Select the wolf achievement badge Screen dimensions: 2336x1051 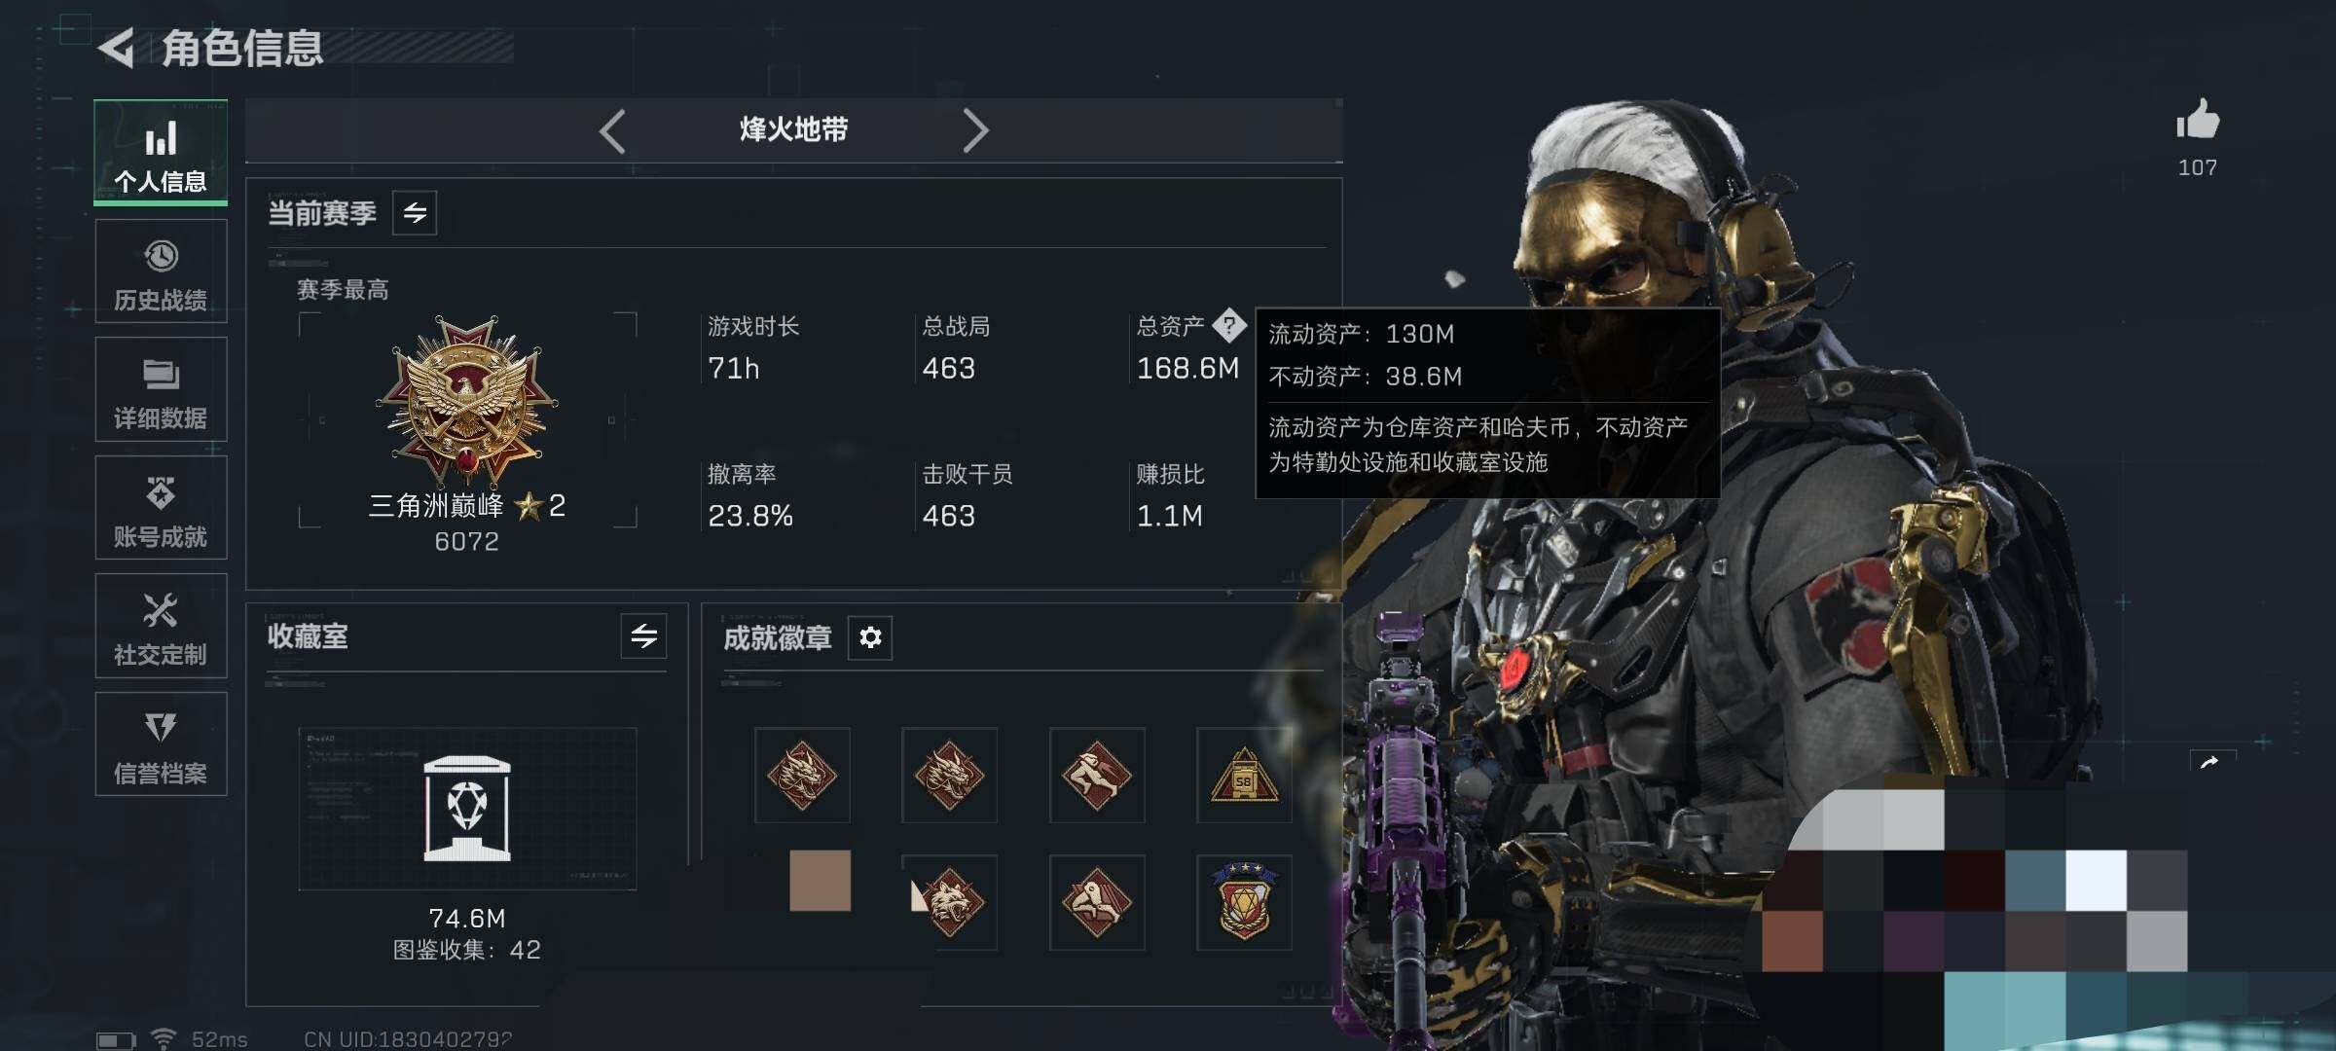click(x=950, y=902)
